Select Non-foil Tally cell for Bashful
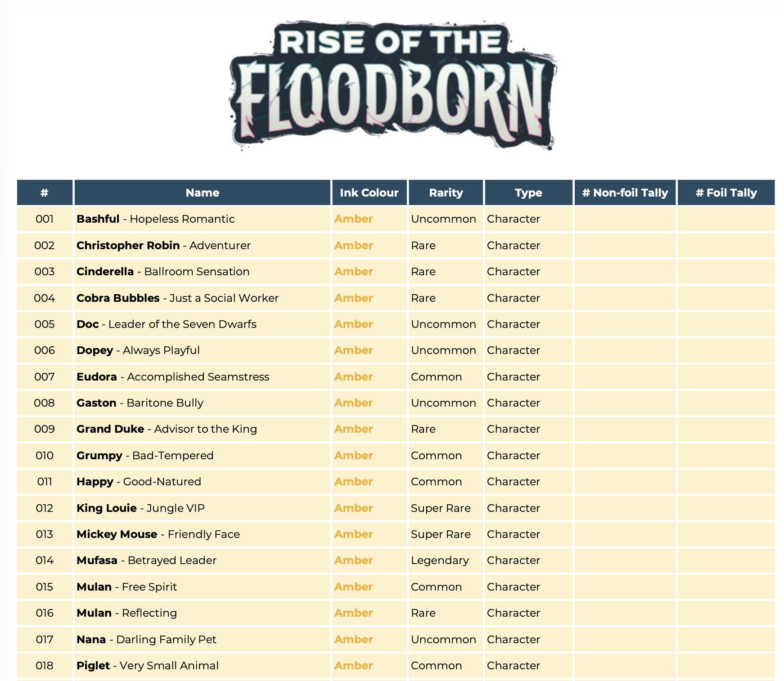Image resolution: width=784 pixels, height=681 pixels. point(625,219)
